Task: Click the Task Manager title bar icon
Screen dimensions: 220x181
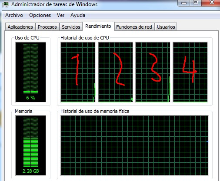Action: (x=6, y=4)
